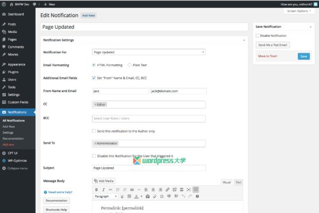319x213 pixels.
Task: Click the blue Save button
Action: 304,56
